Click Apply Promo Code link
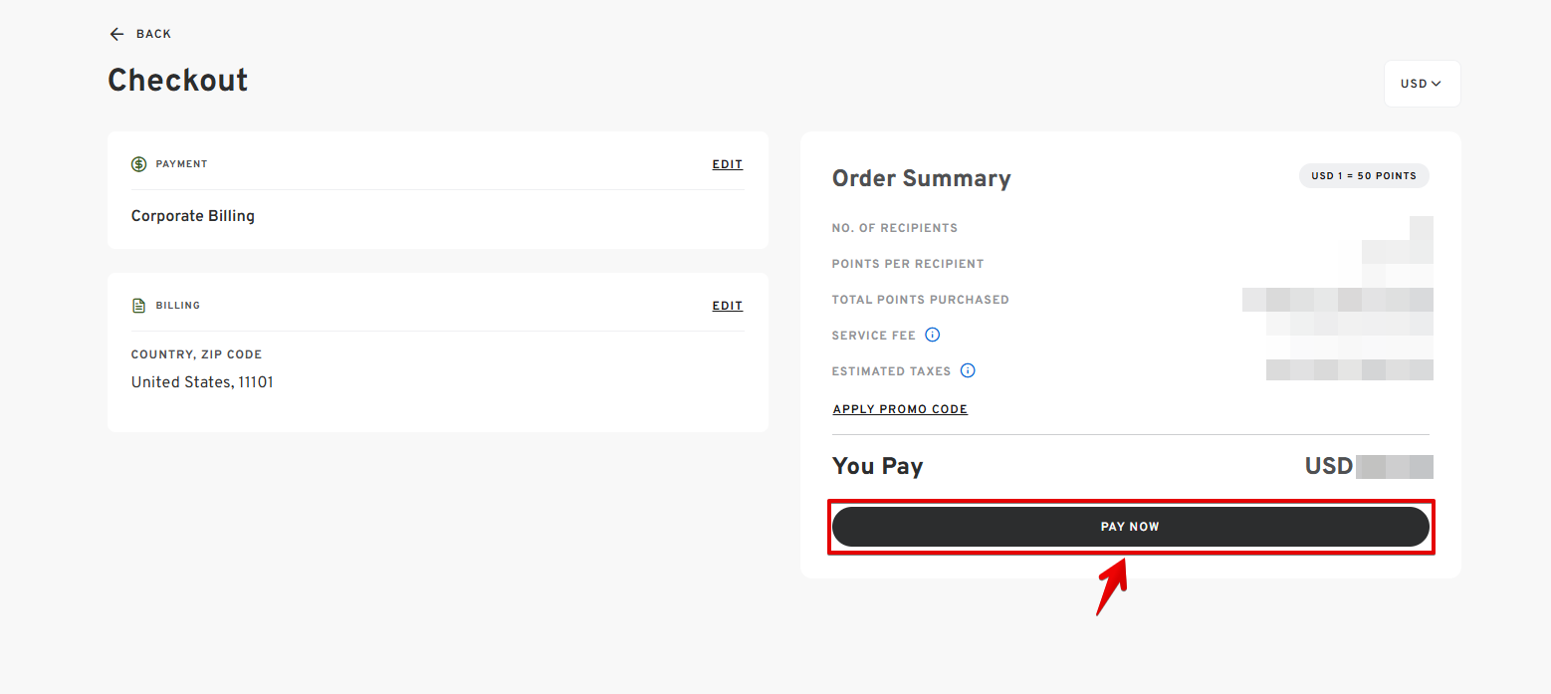Image resolution: width=1551 pixels, height=694 pixels. pyautogui.click(x=900, y=409)
